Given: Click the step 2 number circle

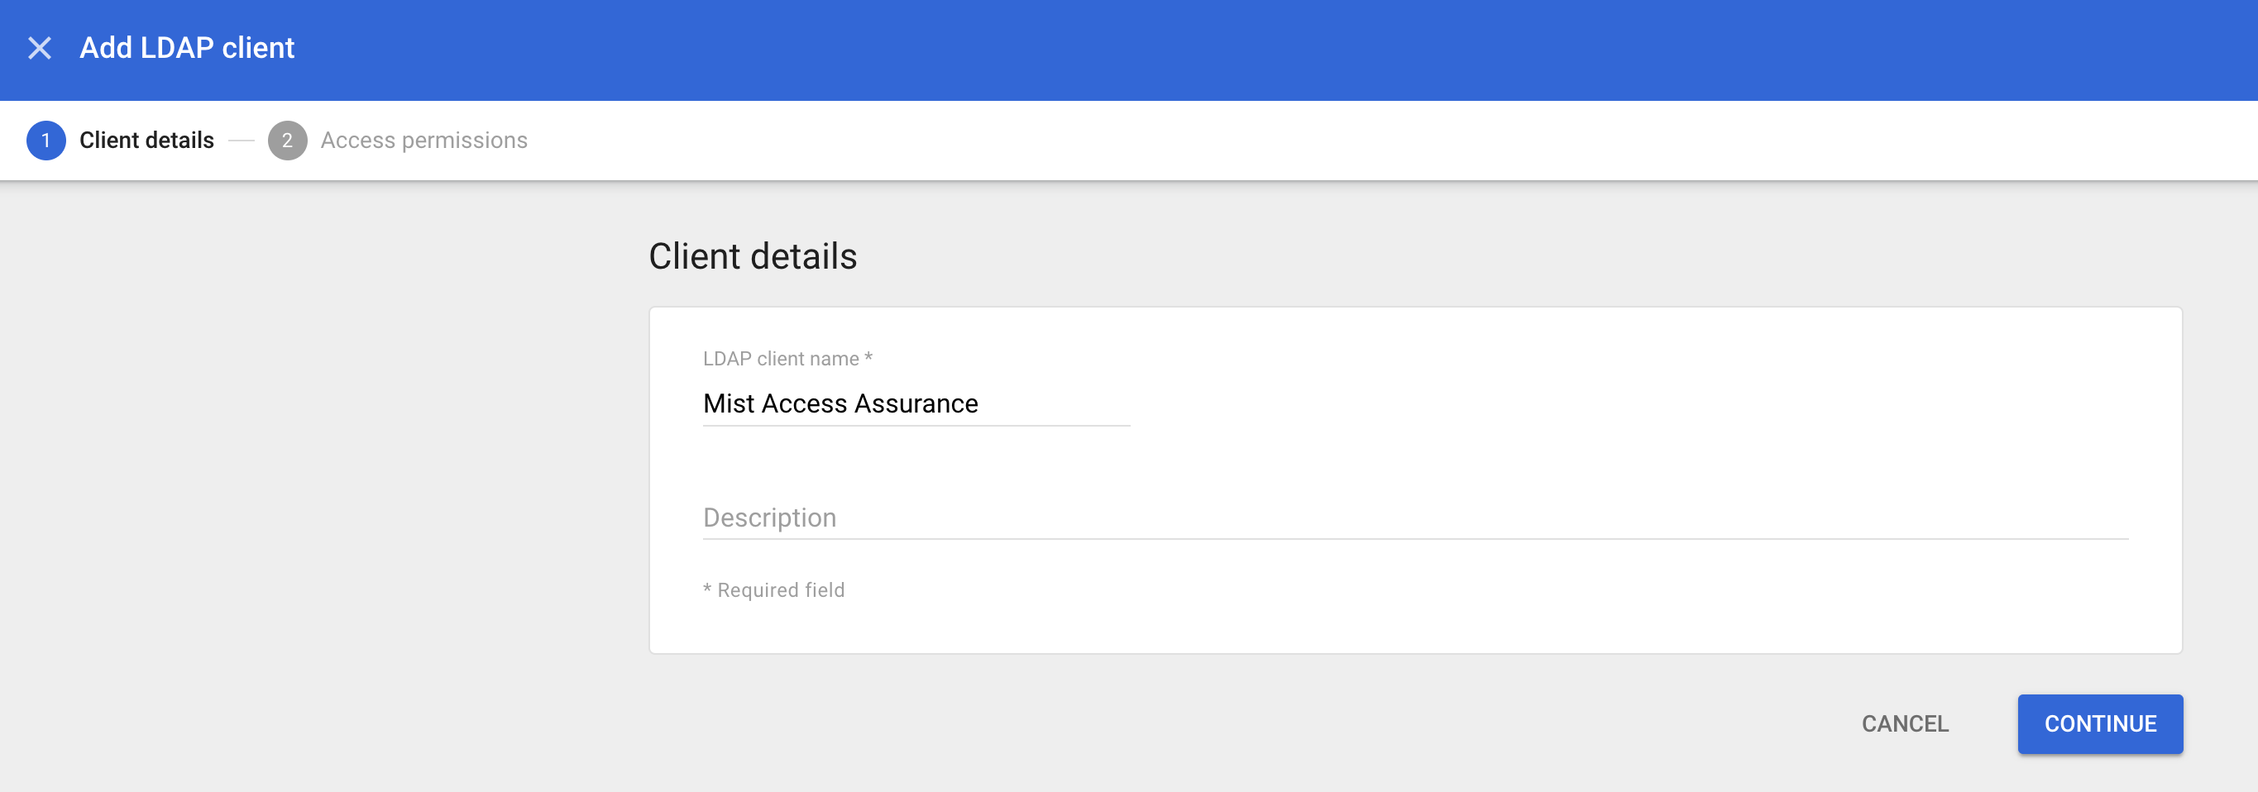Looking at the screenshot, I should click(287, 141).
